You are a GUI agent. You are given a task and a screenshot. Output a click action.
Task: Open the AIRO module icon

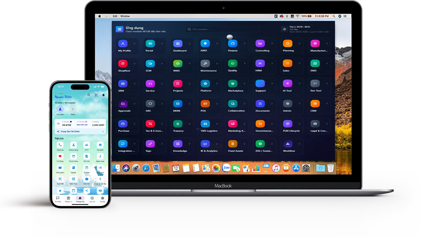pyautogui.click(x=205, y=44)
